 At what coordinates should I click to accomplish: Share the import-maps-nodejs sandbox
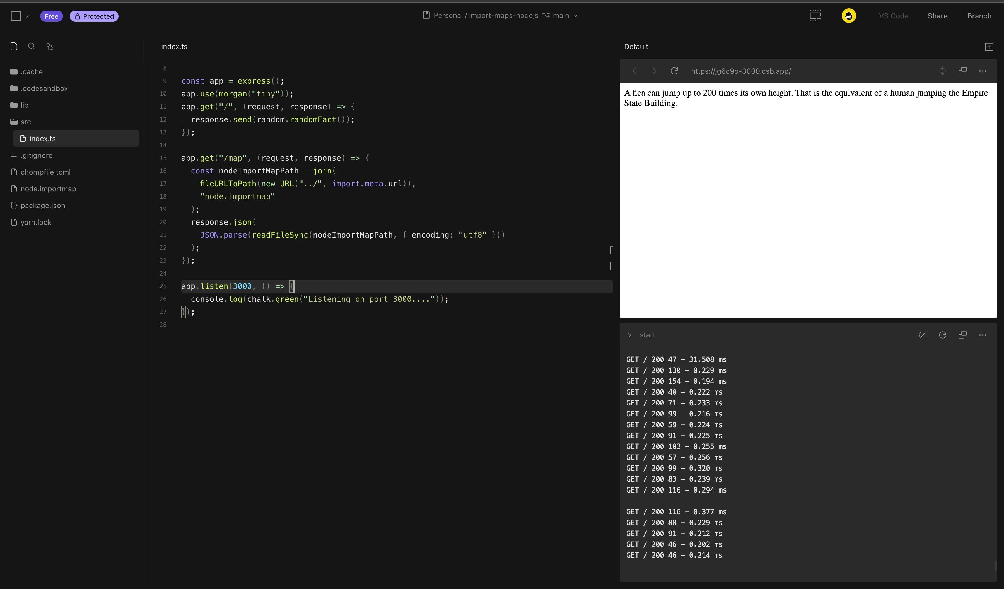pyautogui.click(x=937, y=16)
